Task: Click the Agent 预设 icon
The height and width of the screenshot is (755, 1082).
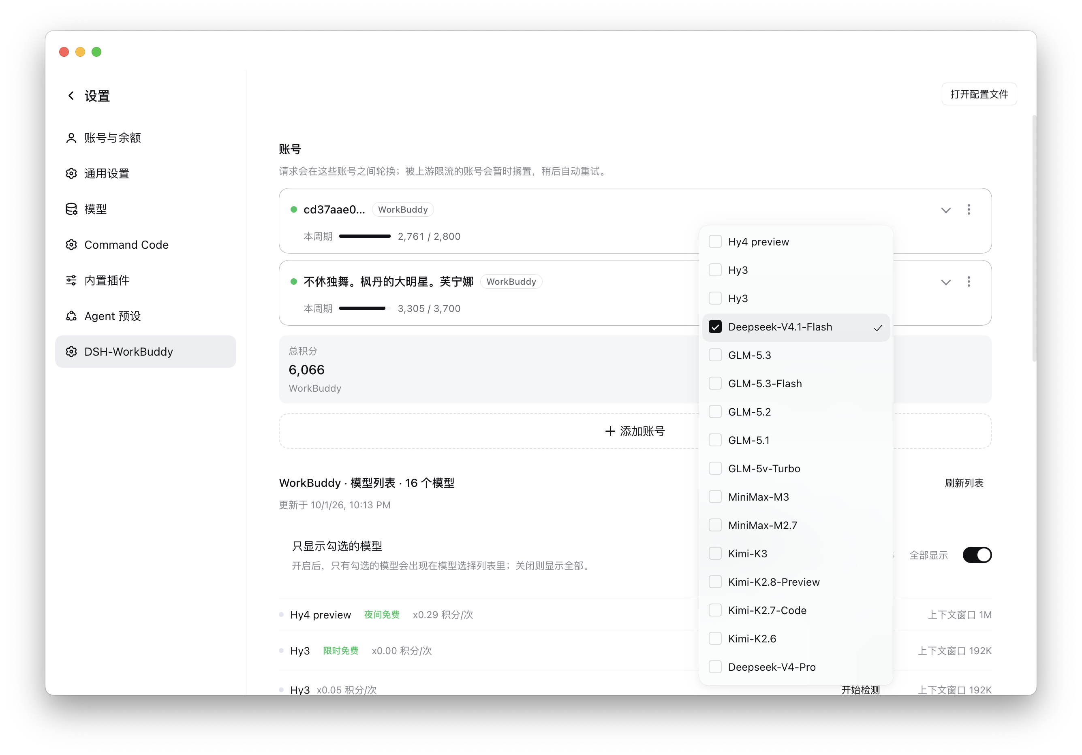Action: tap(71, 316)
